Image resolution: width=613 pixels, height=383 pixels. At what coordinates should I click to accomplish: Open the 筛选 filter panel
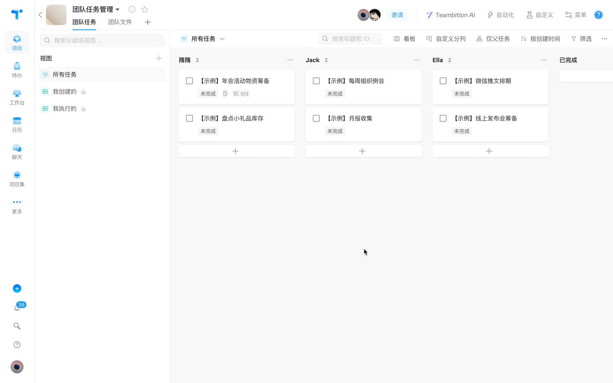[581, 38]
